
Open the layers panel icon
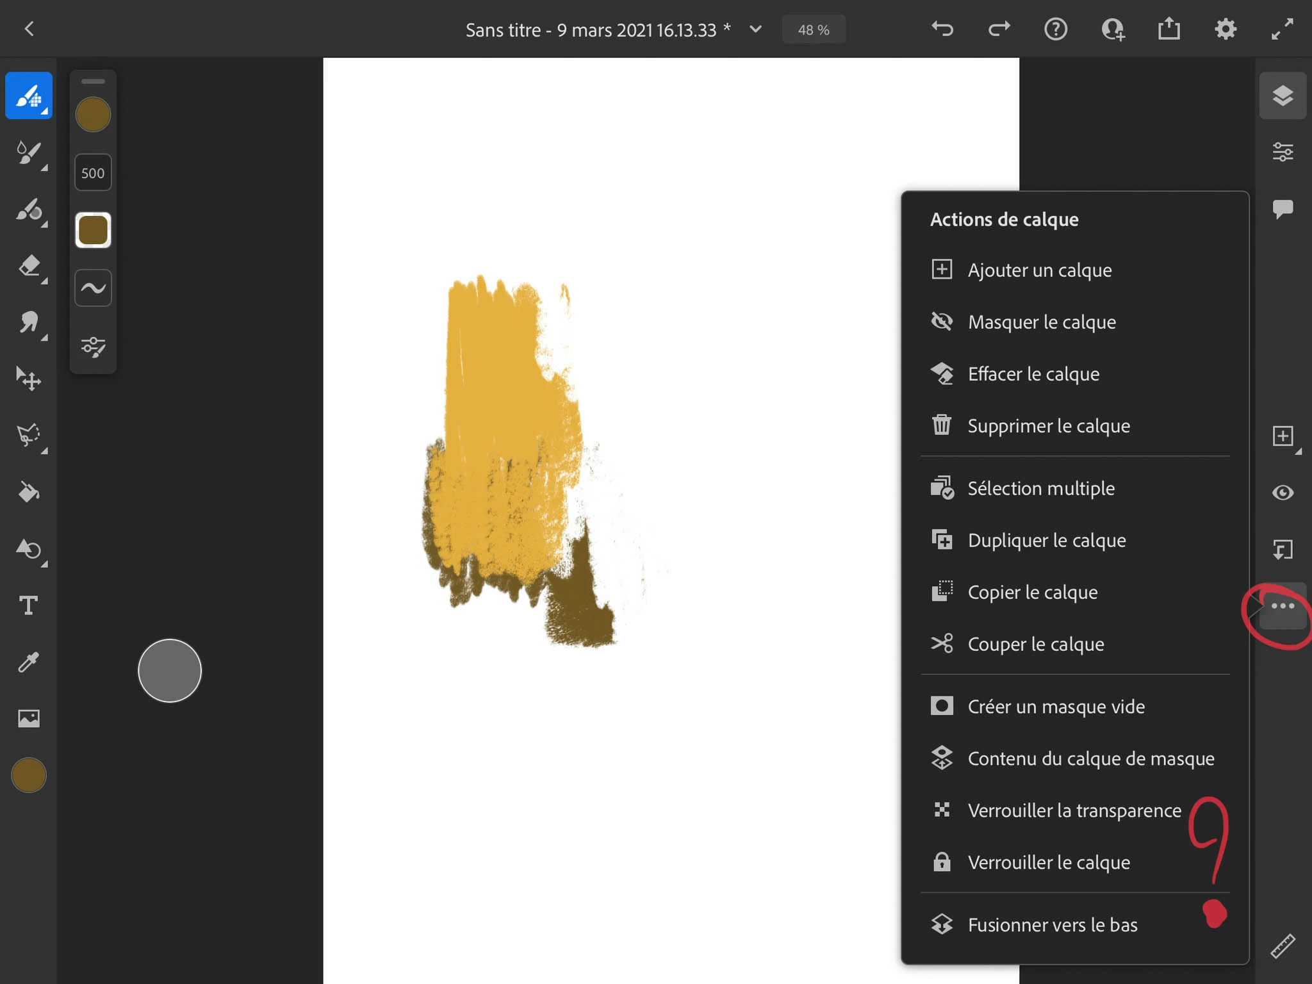tap(1283, 96)
